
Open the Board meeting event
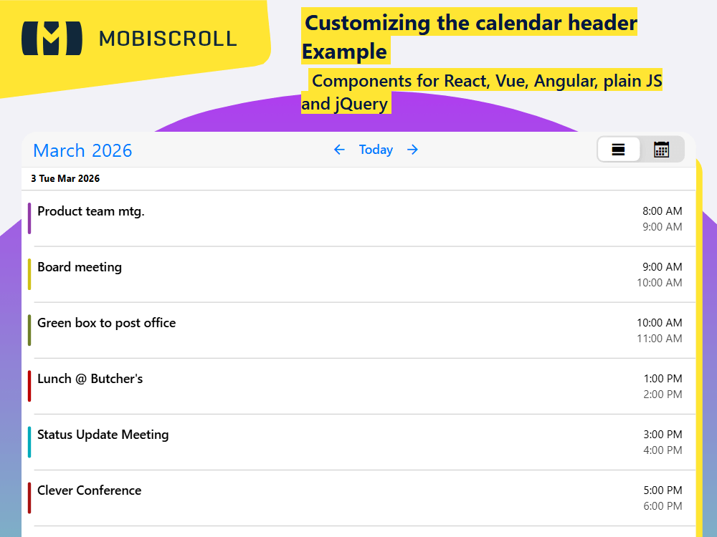point(358,274)
